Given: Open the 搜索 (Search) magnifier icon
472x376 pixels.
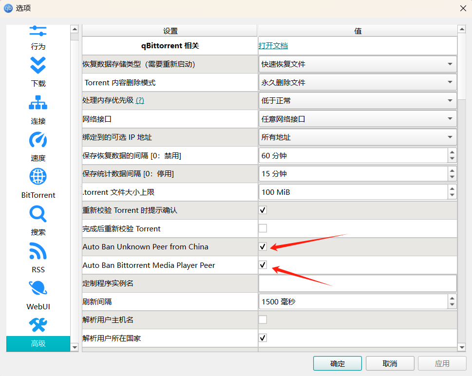Looking at the screenshot, I should tap(38, 214).
